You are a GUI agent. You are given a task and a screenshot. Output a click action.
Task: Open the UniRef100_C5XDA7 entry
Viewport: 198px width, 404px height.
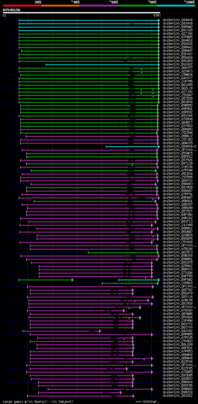pyautogui.click(x=178, y=95)
